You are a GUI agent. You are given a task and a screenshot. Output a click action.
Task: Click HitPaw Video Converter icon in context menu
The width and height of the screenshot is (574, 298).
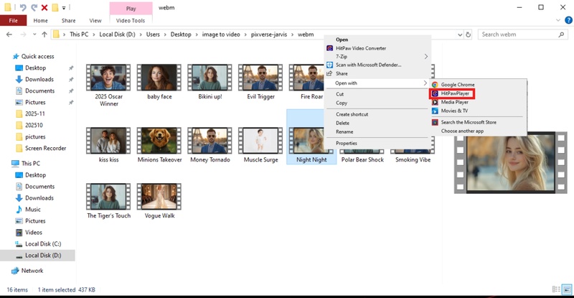click(329, 48)
